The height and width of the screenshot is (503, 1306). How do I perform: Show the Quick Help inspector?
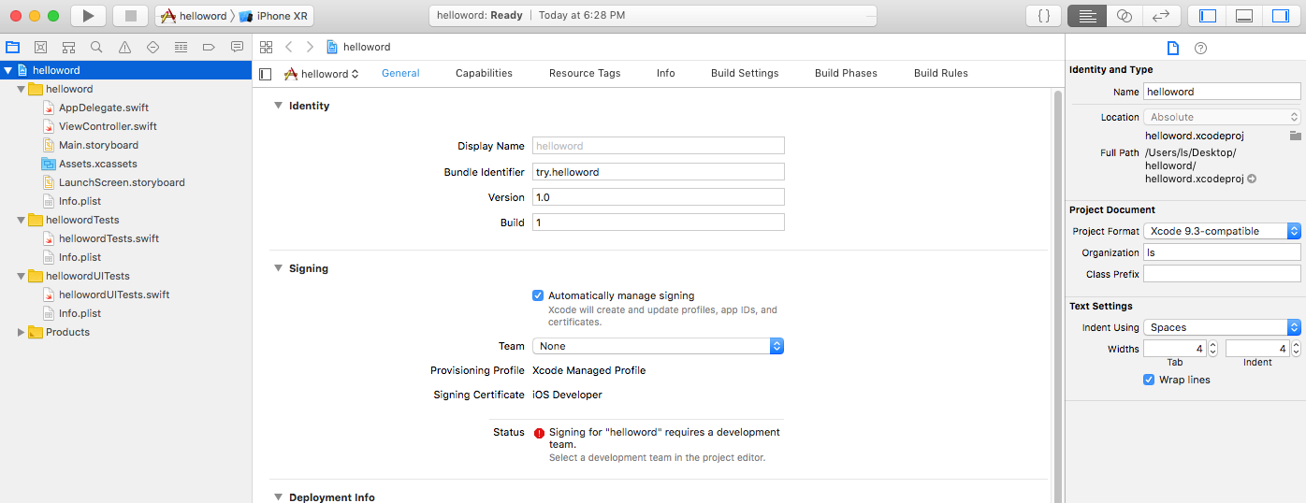point(1201,49)
